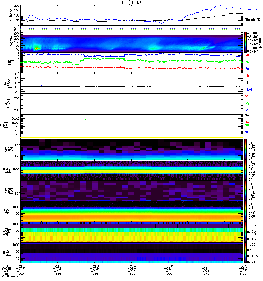Click the 1320 time tick label

[x=169, y=274]
